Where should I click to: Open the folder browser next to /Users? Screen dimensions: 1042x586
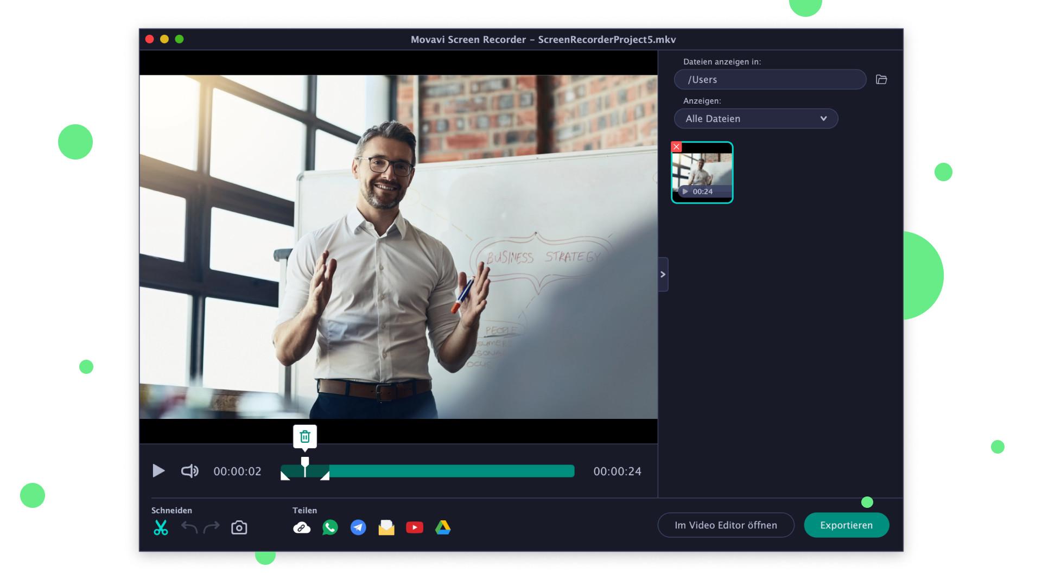pyautogui.click(x=882, y=79)
